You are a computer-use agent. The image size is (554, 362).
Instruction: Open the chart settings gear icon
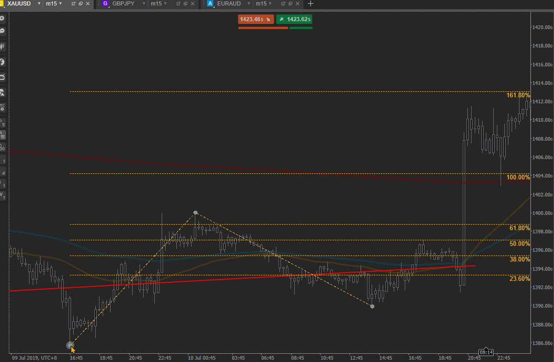tap(2, 107)
